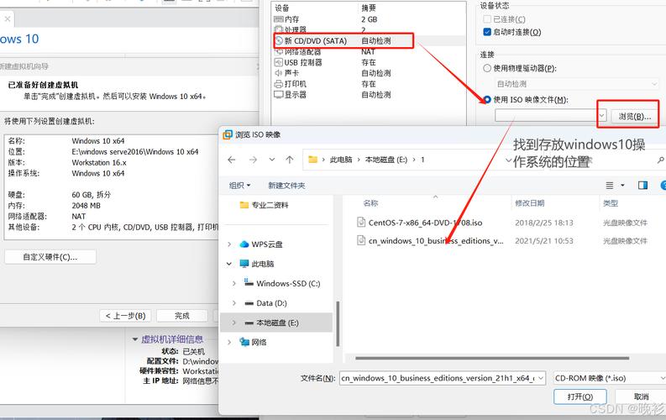This screenshot has width=666, height=420.
Task: Click folder 1 in the address breadcrumb
Action: click(x=422, y=160)
